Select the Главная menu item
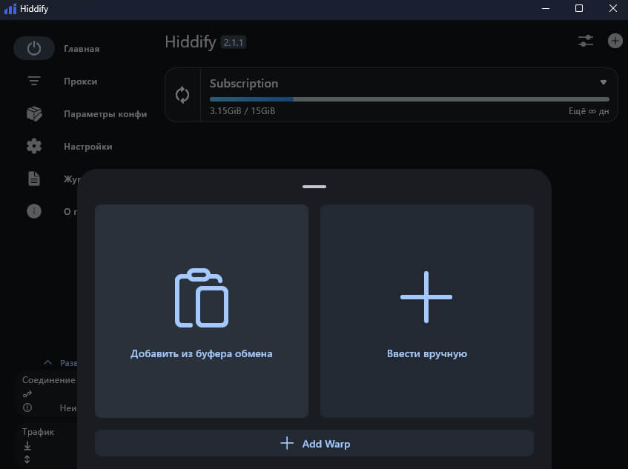 (82, 49)
